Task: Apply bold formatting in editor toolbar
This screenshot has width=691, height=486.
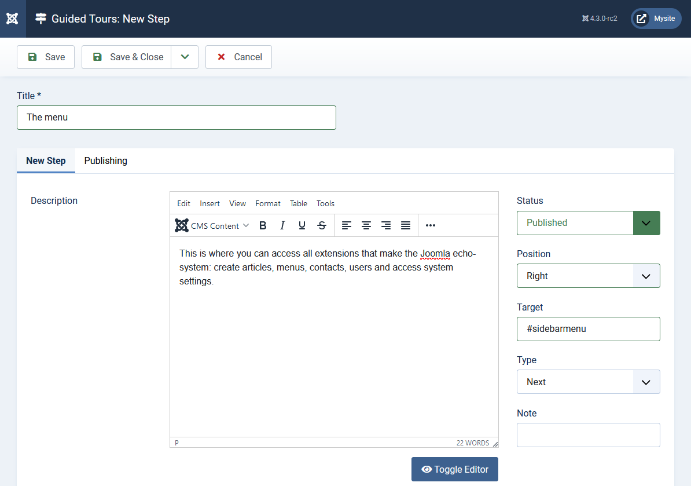Action: [x=263, y=226]
